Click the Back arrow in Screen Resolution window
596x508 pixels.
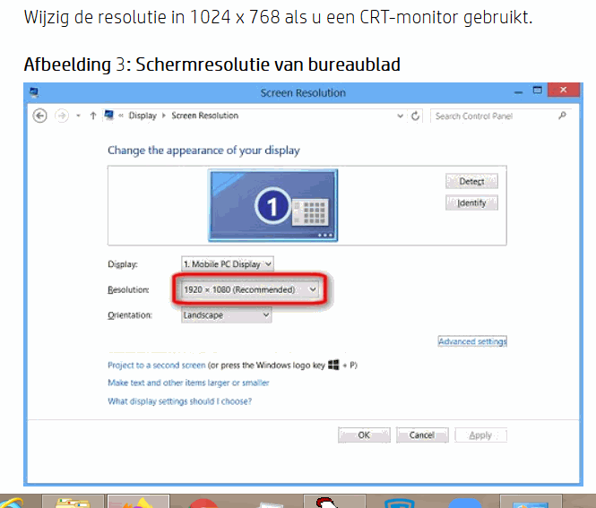(39, 116)
